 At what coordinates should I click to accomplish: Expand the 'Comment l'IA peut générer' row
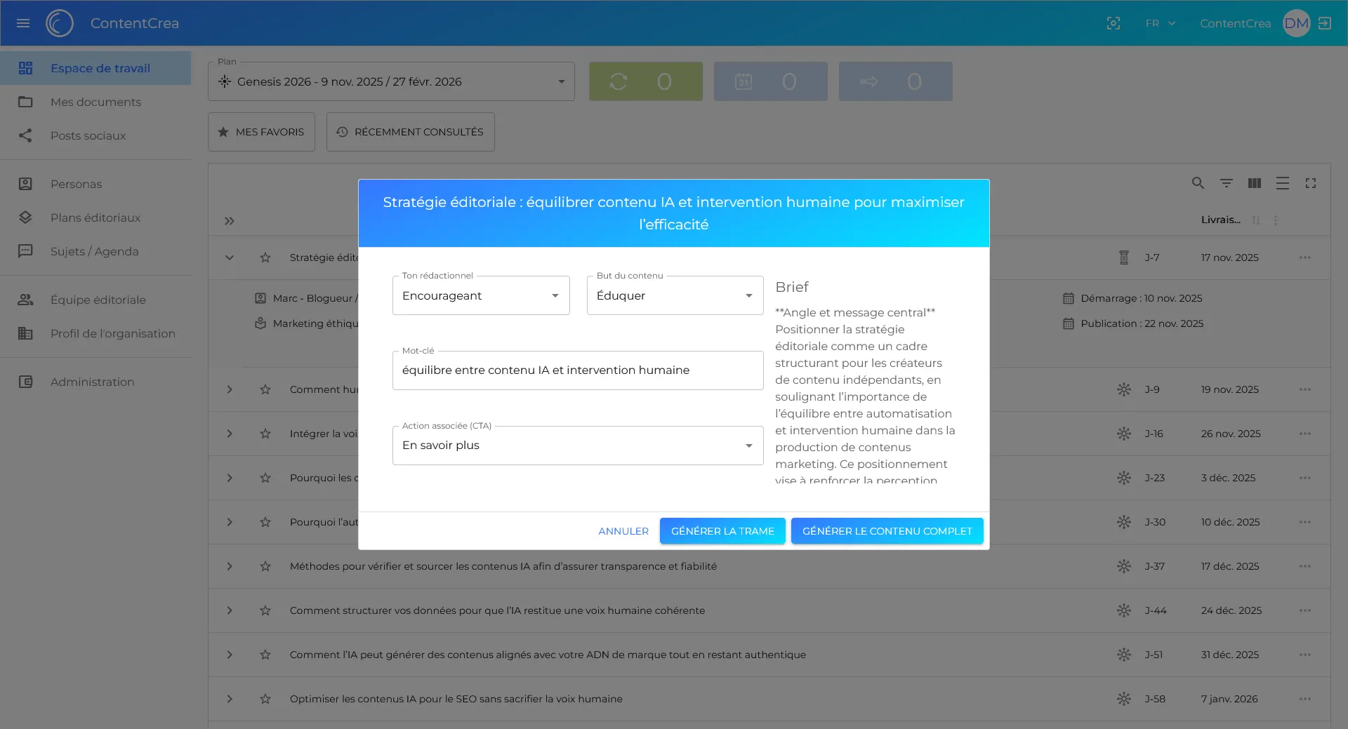(230, 655)
